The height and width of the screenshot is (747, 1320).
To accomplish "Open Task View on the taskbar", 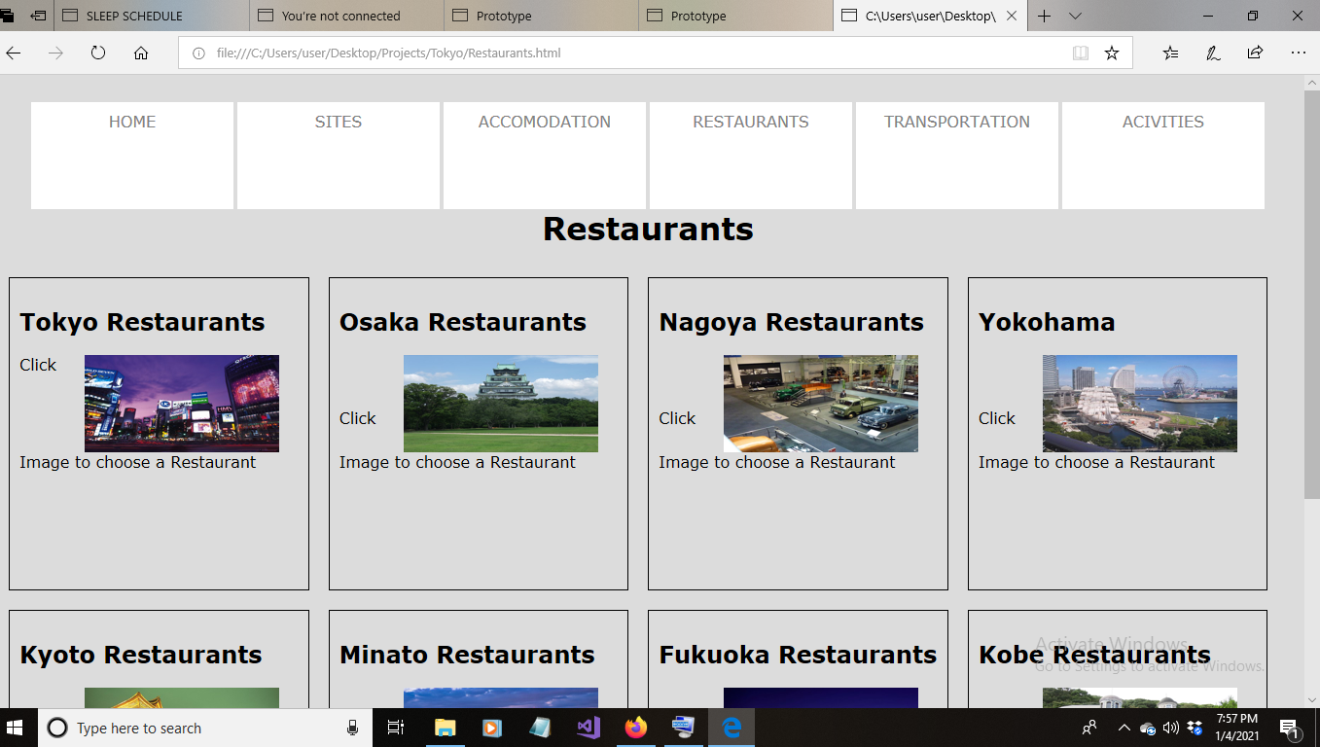I will [x=395, y=728].
